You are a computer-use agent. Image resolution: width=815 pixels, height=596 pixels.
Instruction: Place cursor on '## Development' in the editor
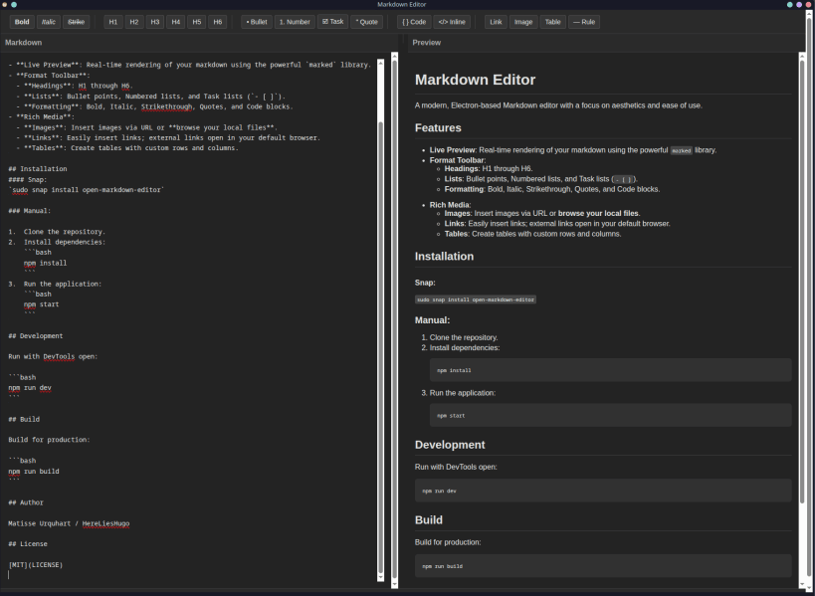click(x=36, y=335)
